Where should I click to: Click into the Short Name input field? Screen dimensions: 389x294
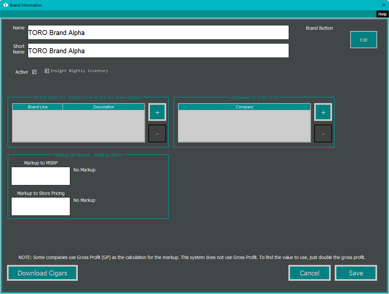158,51
